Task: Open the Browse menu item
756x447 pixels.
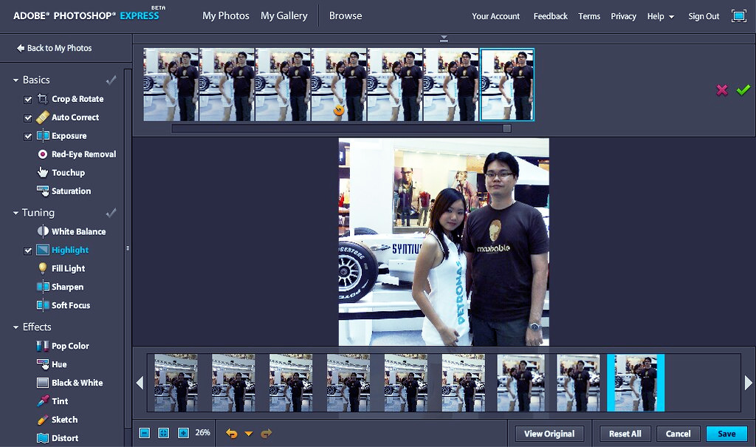Action: coord(345,16)
